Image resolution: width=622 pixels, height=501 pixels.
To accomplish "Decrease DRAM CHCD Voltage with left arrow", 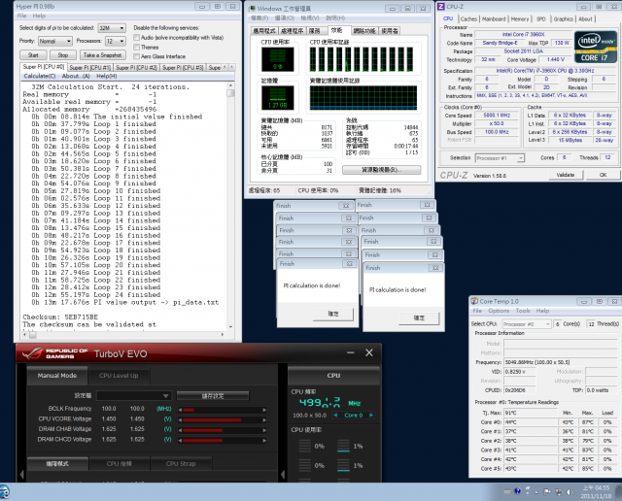I will coord(180,441).
